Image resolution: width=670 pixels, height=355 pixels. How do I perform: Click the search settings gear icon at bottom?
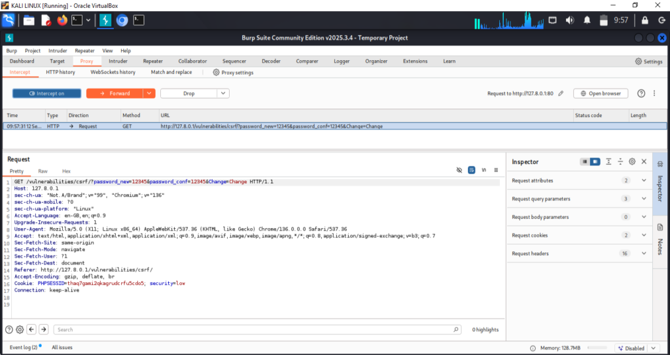[20, 330]
